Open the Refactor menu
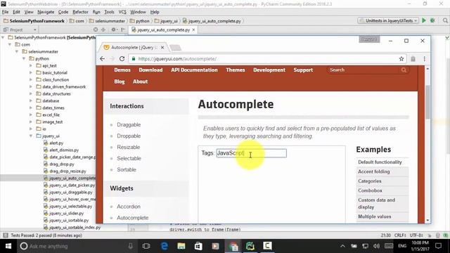This screenshot has height=253, width=450. point(80,12)
